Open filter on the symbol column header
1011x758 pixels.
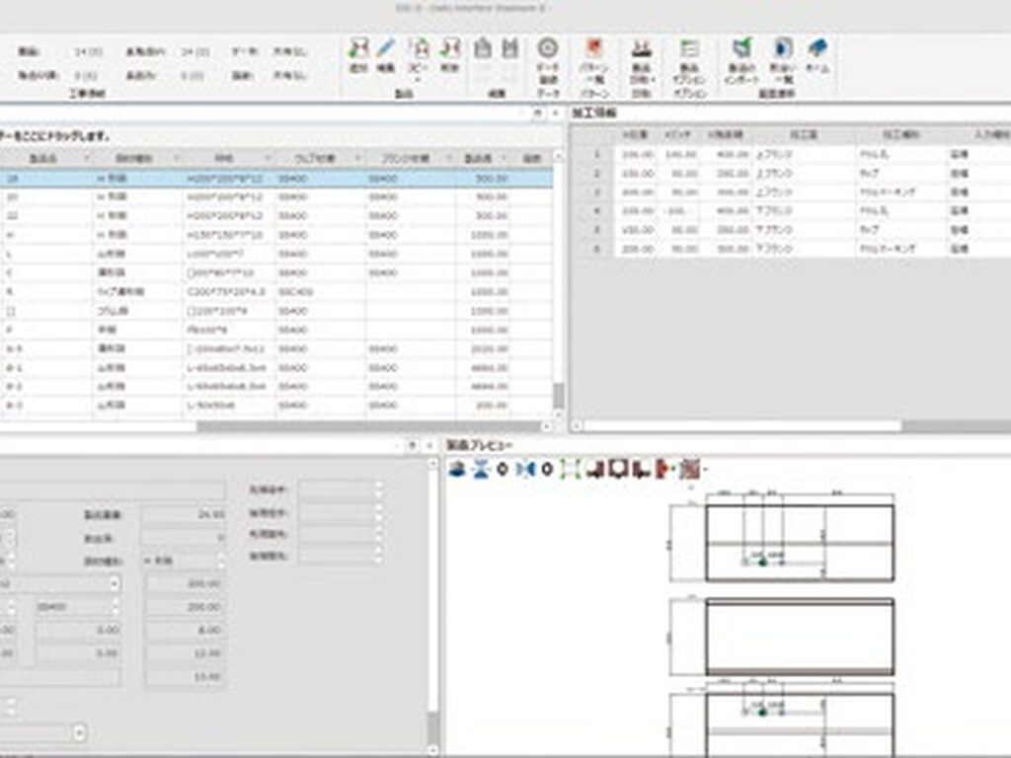point(267,158)
